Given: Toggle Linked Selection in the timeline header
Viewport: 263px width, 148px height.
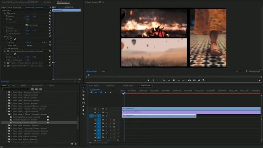Looking at the screenshot, I should [101, 92].
